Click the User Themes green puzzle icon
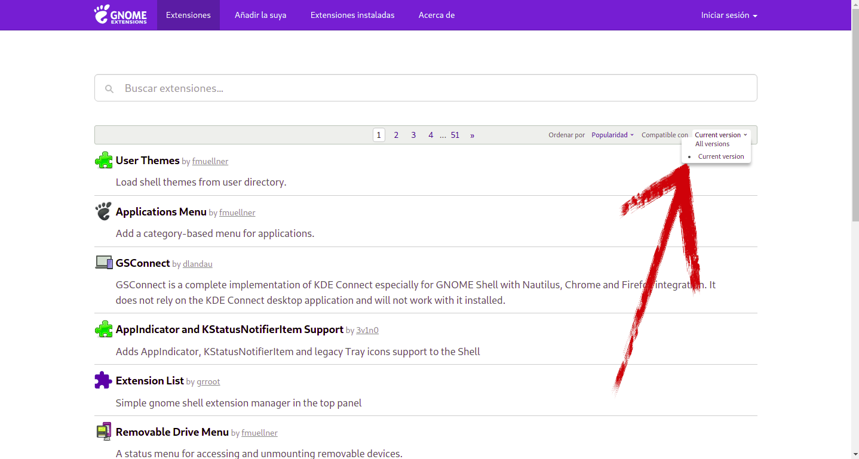Image resolution: width=859 pixels, height=459 pixels. (x=103, y=160)
